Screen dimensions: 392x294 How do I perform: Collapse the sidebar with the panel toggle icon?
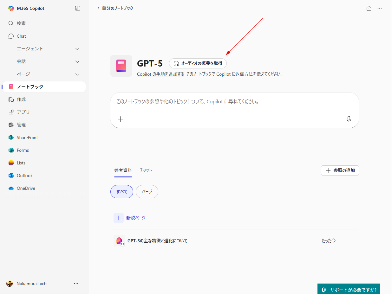coord(78,8)
